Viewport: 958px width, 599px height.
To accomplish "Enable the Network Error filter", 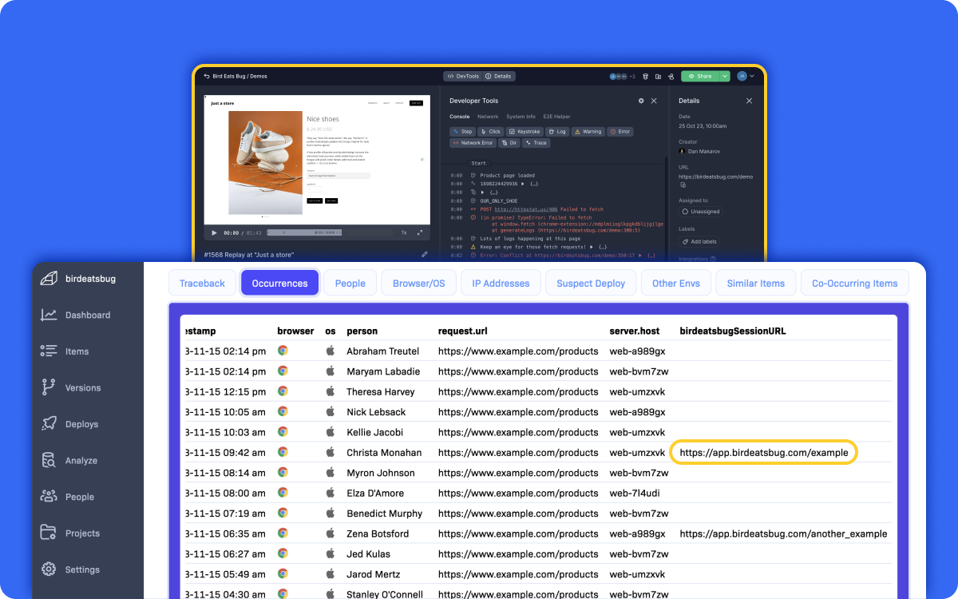I will (473, 142).
